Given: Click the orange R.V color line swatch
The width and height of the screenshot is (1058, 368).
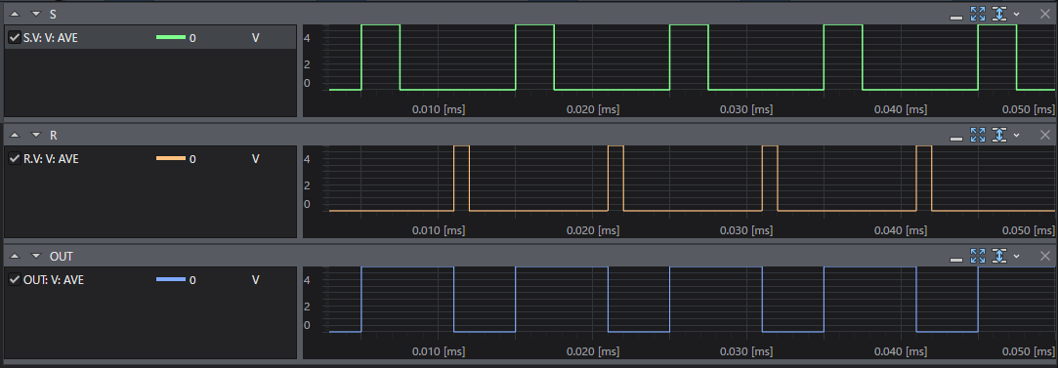Looking at the screenshot, I should coord(171,159).
